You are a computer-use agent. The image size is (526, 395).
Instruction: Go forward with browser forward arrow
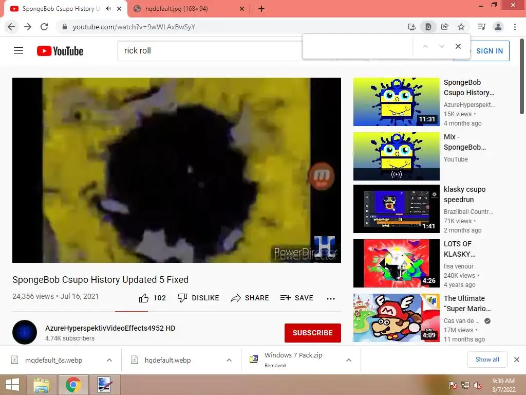coord(28,27)
